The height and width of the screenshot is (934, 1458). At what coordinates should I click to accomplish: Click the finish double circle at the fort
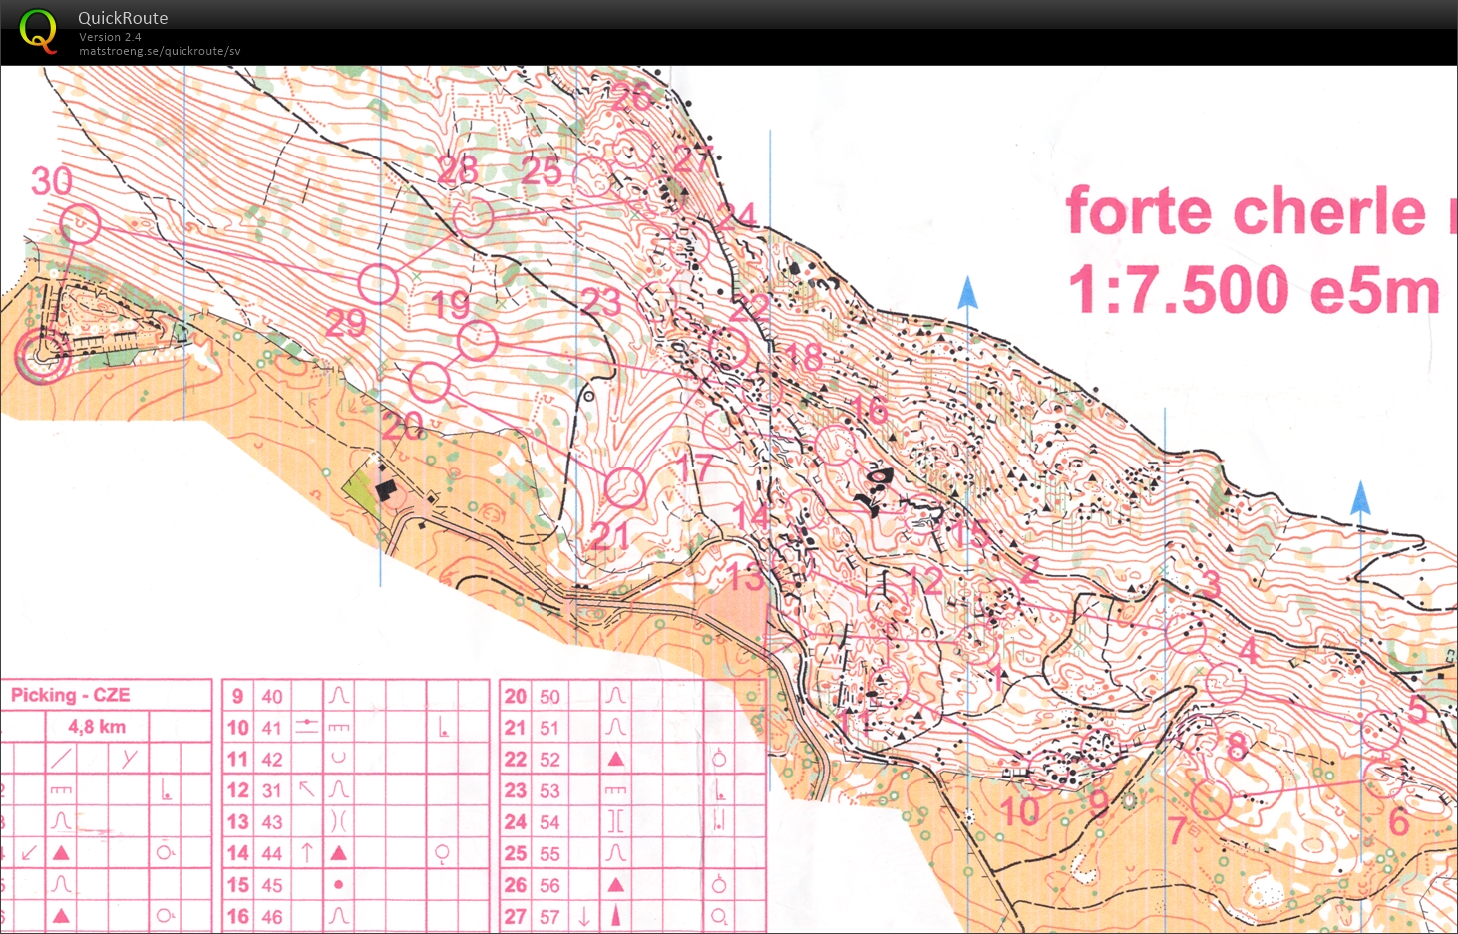click(43, 357)
